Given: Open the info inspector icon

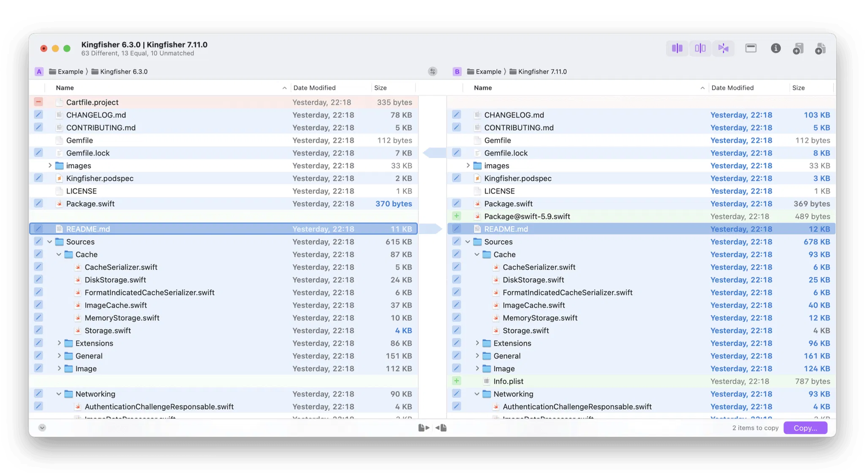Looking at the screenshot, I should 775,48.
